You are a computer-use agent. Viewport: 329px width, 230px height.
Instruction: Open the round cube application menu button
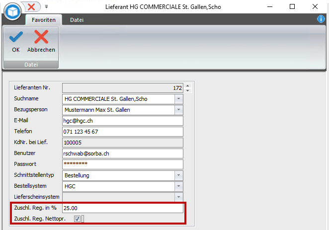[x=12, y=11]
